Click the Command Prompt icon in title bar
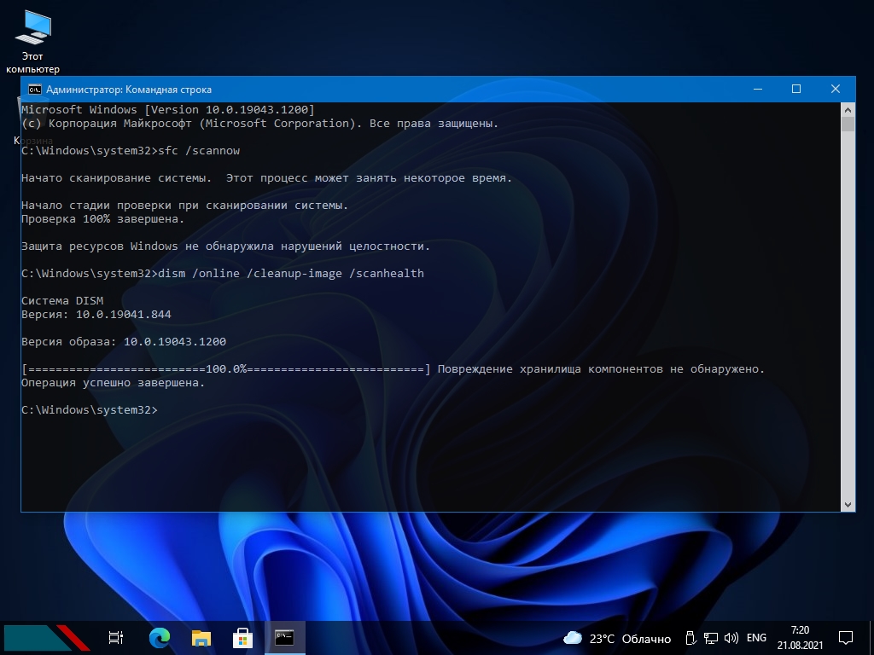Image resolution: width=874 pixels, height=655 pixels. (34, 89)
